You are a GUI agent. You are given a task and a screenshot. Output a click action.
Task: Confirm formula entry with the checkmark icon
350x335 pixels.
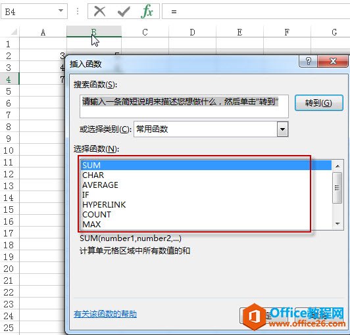(124, 11)
